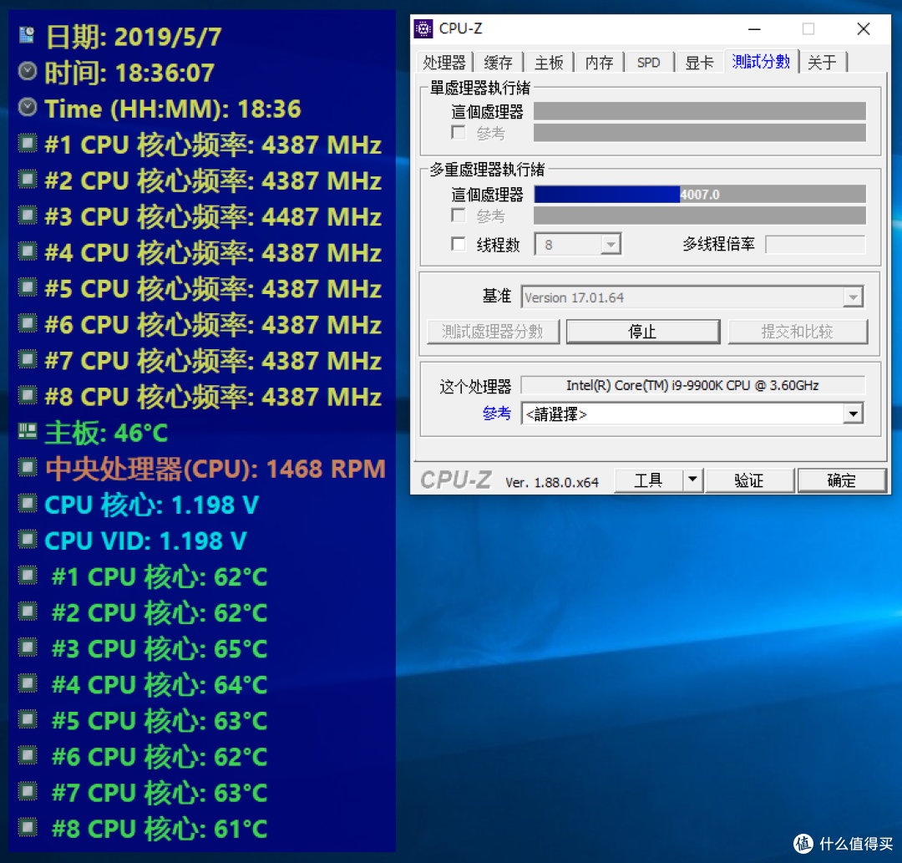
Task: Minimize the CPU-Z window
Action: click(x=755, y=28)
